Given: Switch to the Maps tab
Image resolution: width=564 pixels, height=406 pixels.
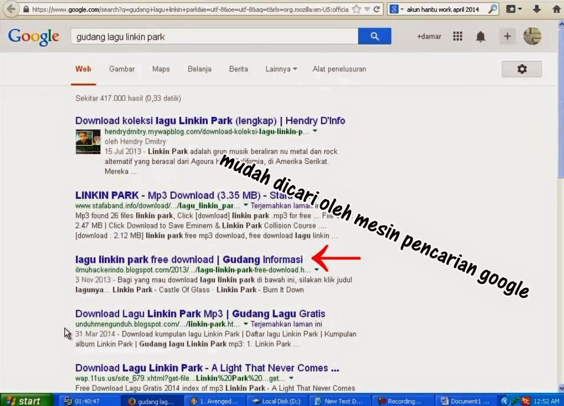Looking at the screenshot, I should point(161,69).
